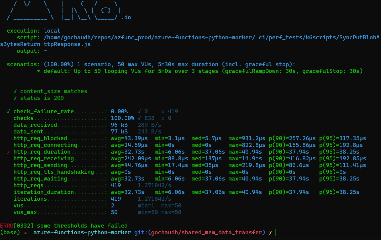Click 'min=1' in the vus row
The height and width of the screenshot is (240, 381).
146,206
